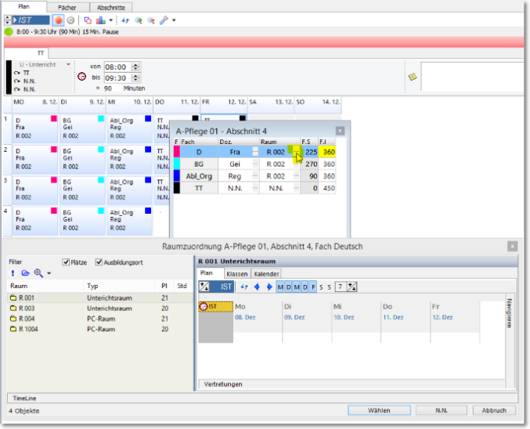Toggle Friday day button in room plan toolbar
Screen dimensions: 530x429
[x=313, y=287]
